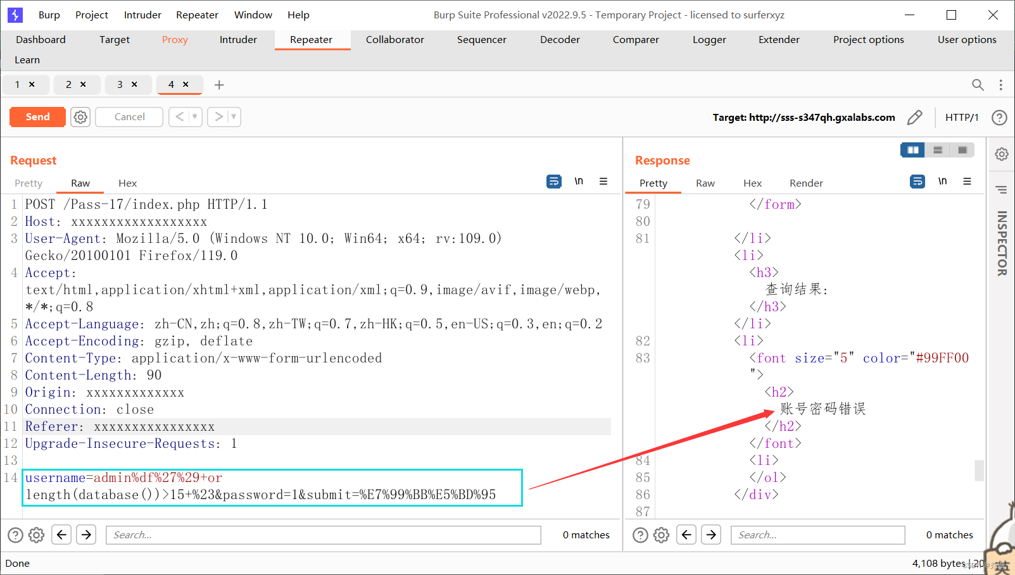1015x575 pixels.
Task: Close Repeater tab 2
Action: click(x=83, y=84)
